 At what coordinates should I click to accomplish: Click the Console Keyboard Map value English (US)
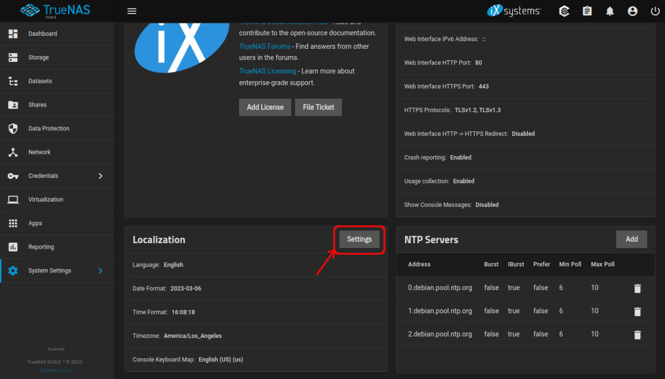click(x=221, y=360)
